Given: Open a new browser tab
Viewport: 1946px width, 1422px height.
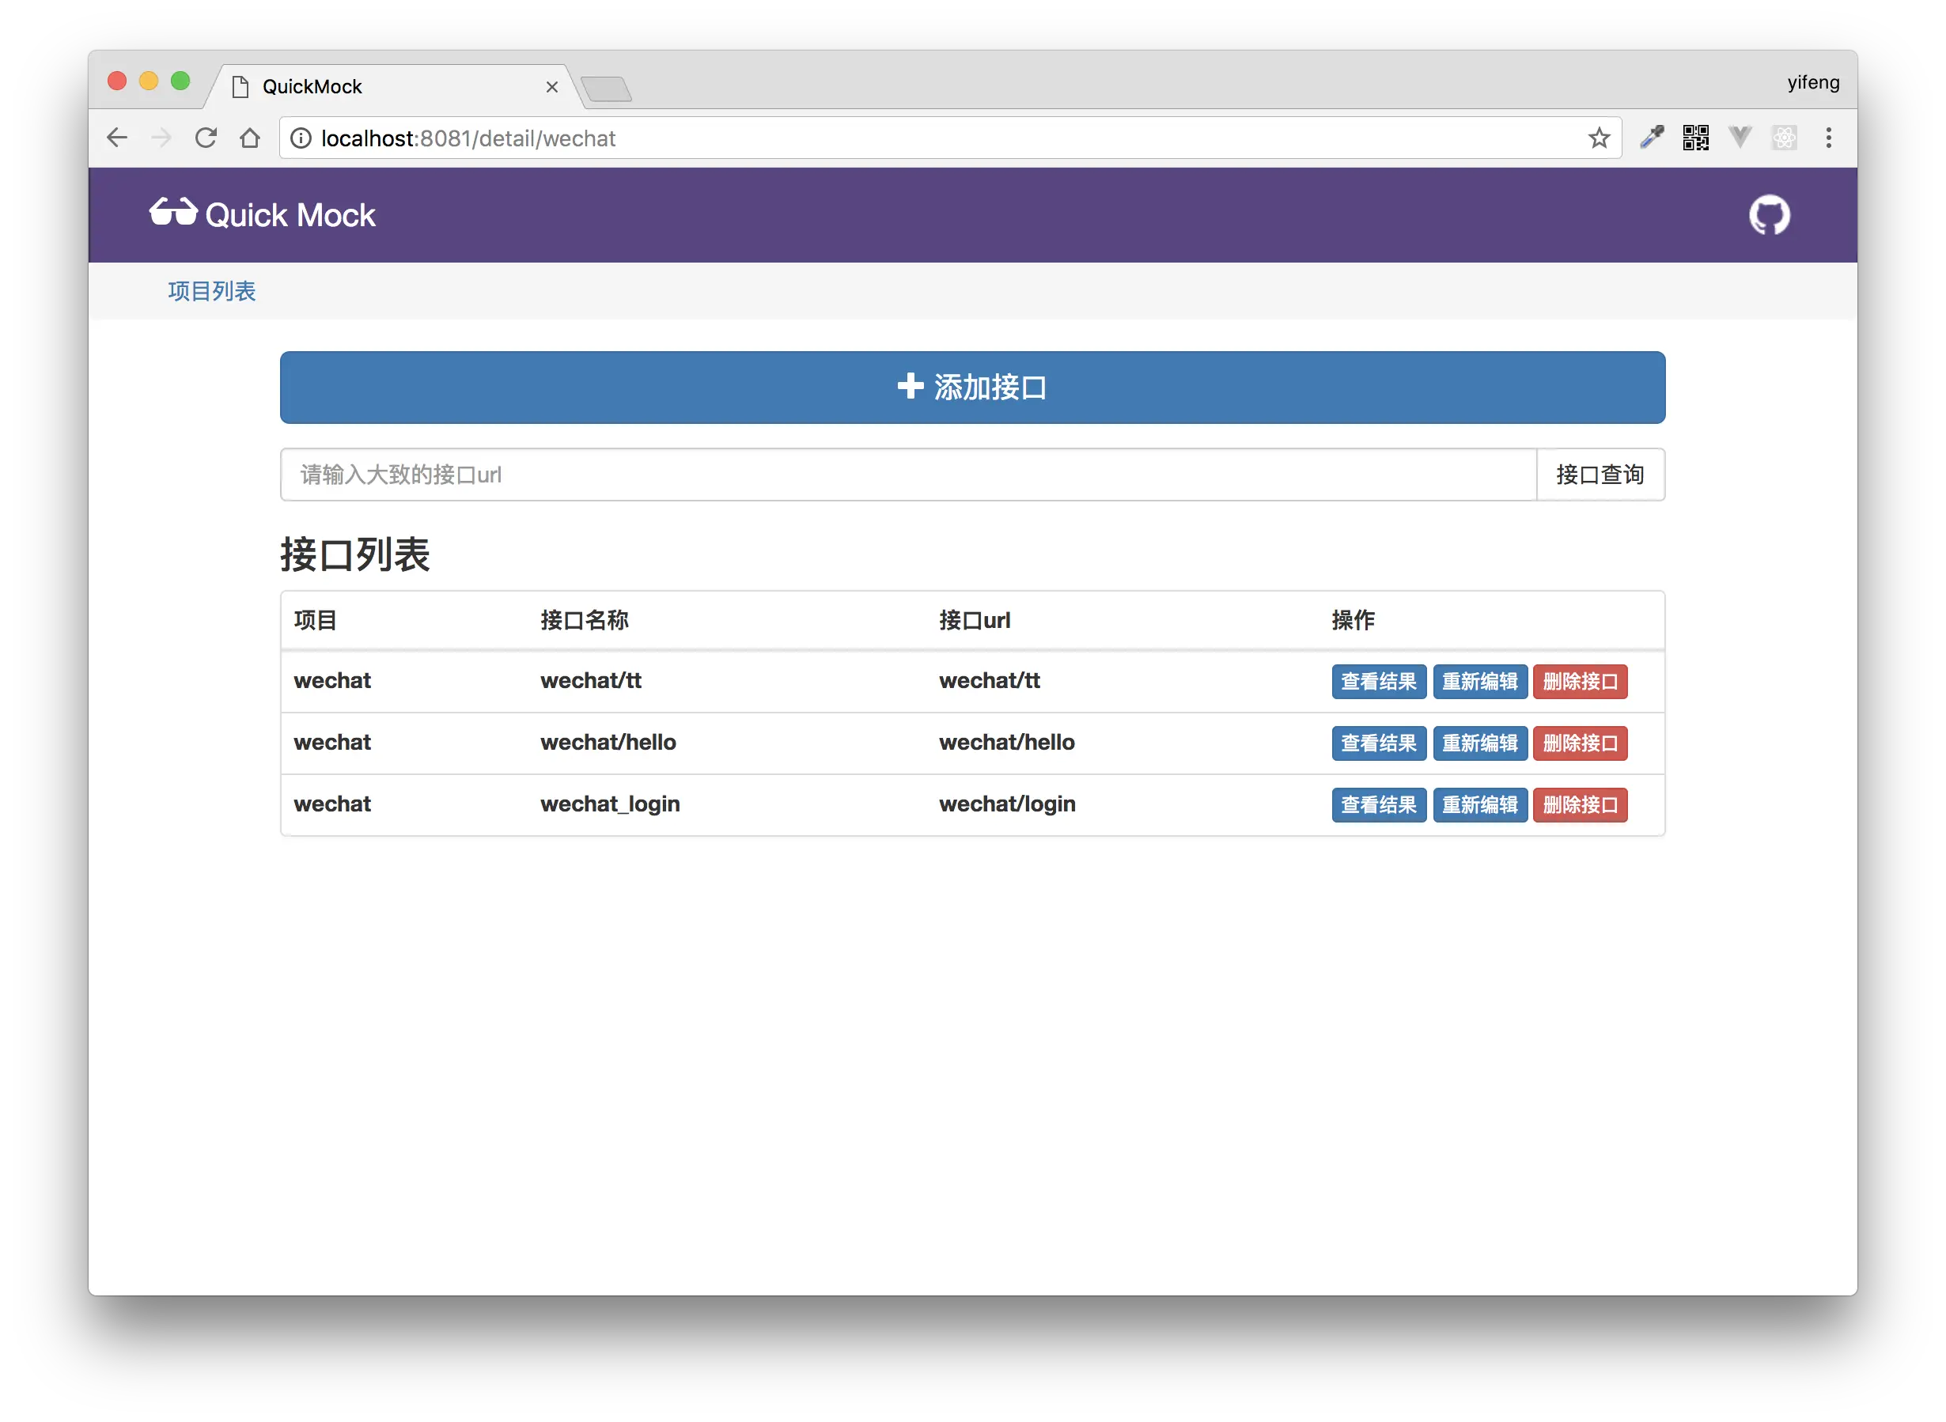Looking at the screenshot, I should [x=606, y=89].
